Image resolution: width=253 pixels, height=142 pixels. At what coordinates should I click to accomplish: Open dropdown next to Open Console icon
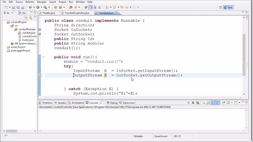point(239,103)
